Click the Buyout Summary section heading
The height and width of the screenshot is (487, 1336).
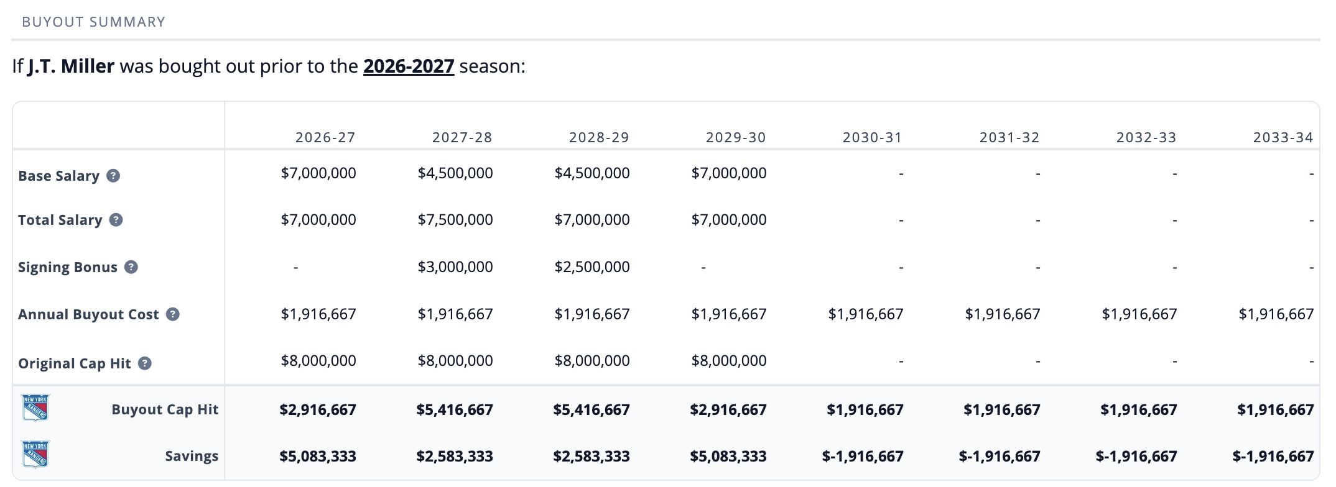point(94,22)
